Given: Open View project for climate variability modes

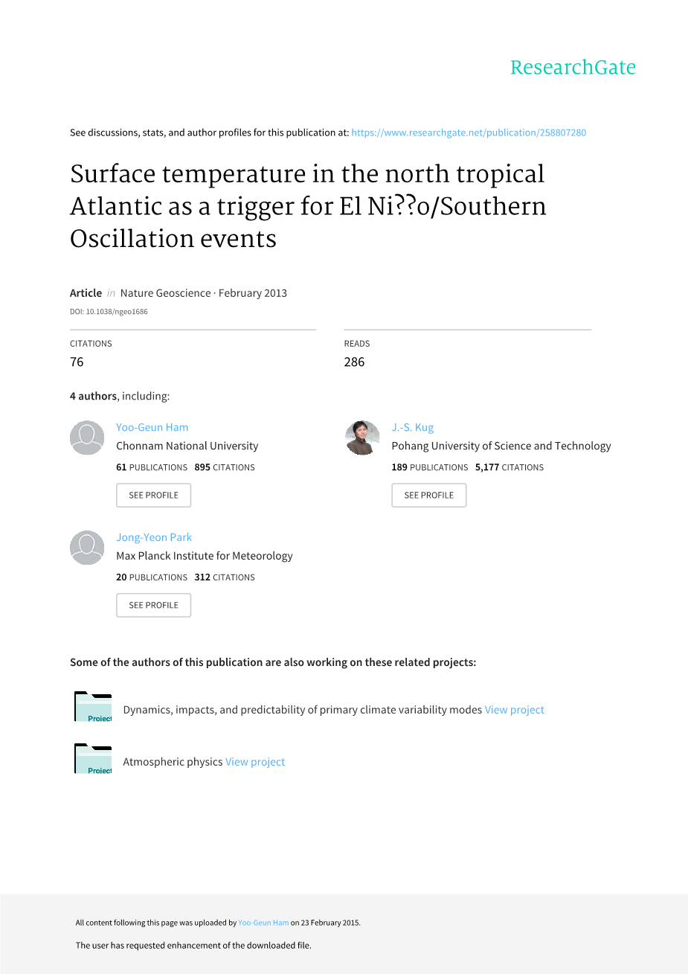Looking at the screenshot, I should (x=515, y=710).
